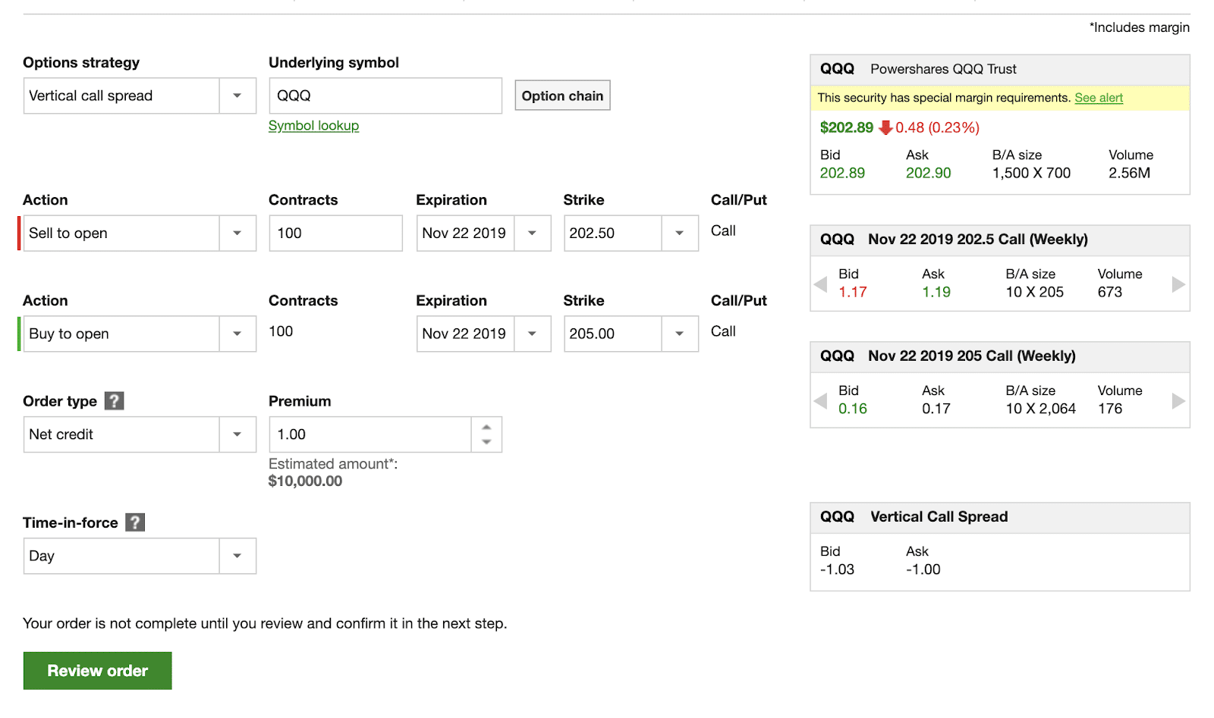1214x718 pixels.
Task: Open the Day time-in-force dropdown
Action: (x=140, y=556)
